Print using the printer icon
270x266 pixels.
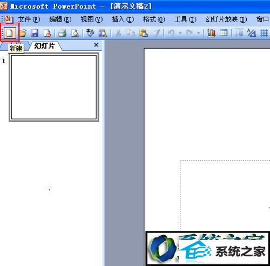tap(62, 33)
